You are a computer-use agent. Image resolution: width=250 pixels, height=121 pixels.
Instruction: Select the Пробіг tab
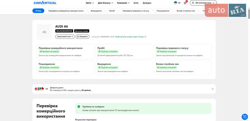click(x=112, y=11)
